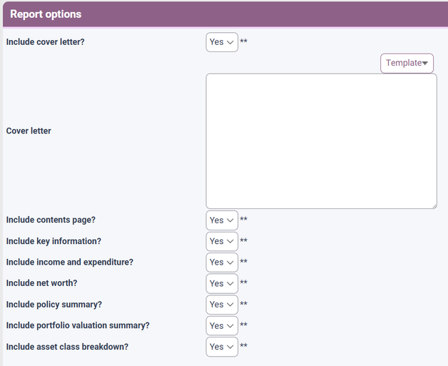The image size is (448, 366).
Task: Click the 'Include cover letter?' label text
Action: click(x=45, y=42)
